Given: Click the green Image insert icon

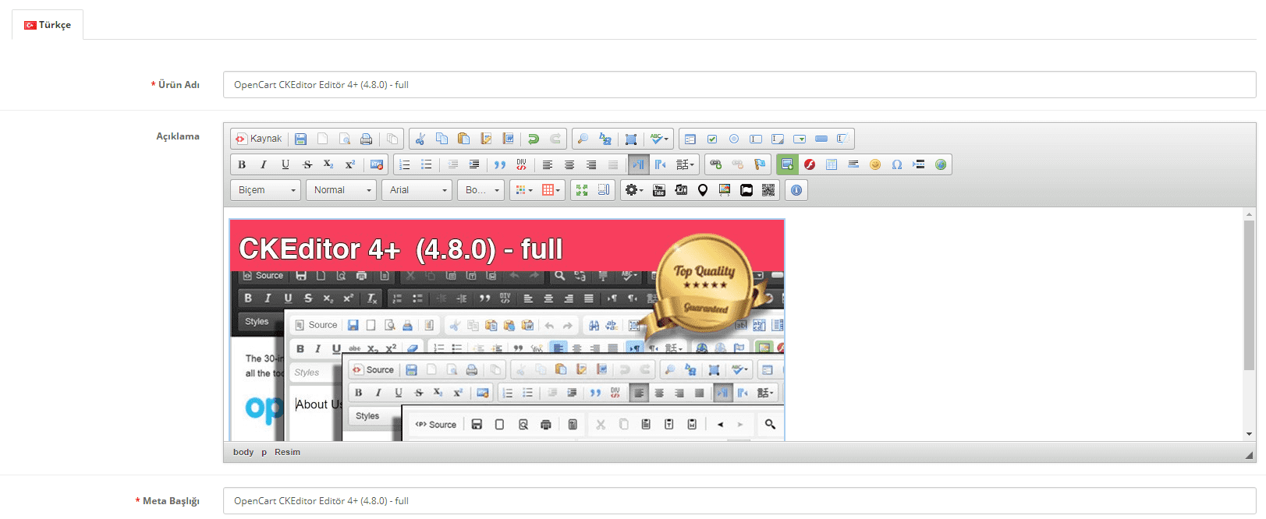Looking at the screenshot, I should [787, 164].
